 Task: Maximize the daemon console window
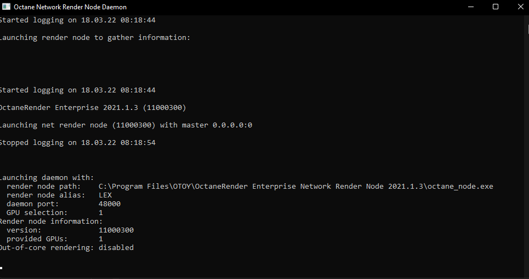pyautogui.click(x=496, y=7)
